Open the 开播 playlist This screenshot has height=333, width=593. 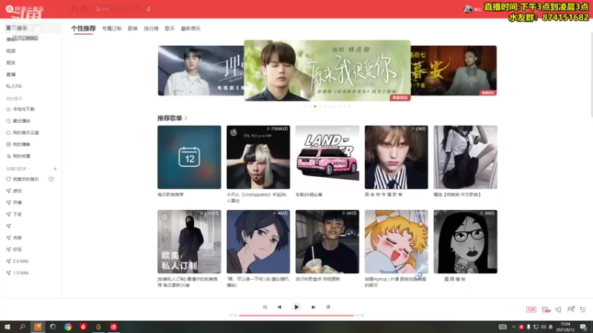point(14,203)
